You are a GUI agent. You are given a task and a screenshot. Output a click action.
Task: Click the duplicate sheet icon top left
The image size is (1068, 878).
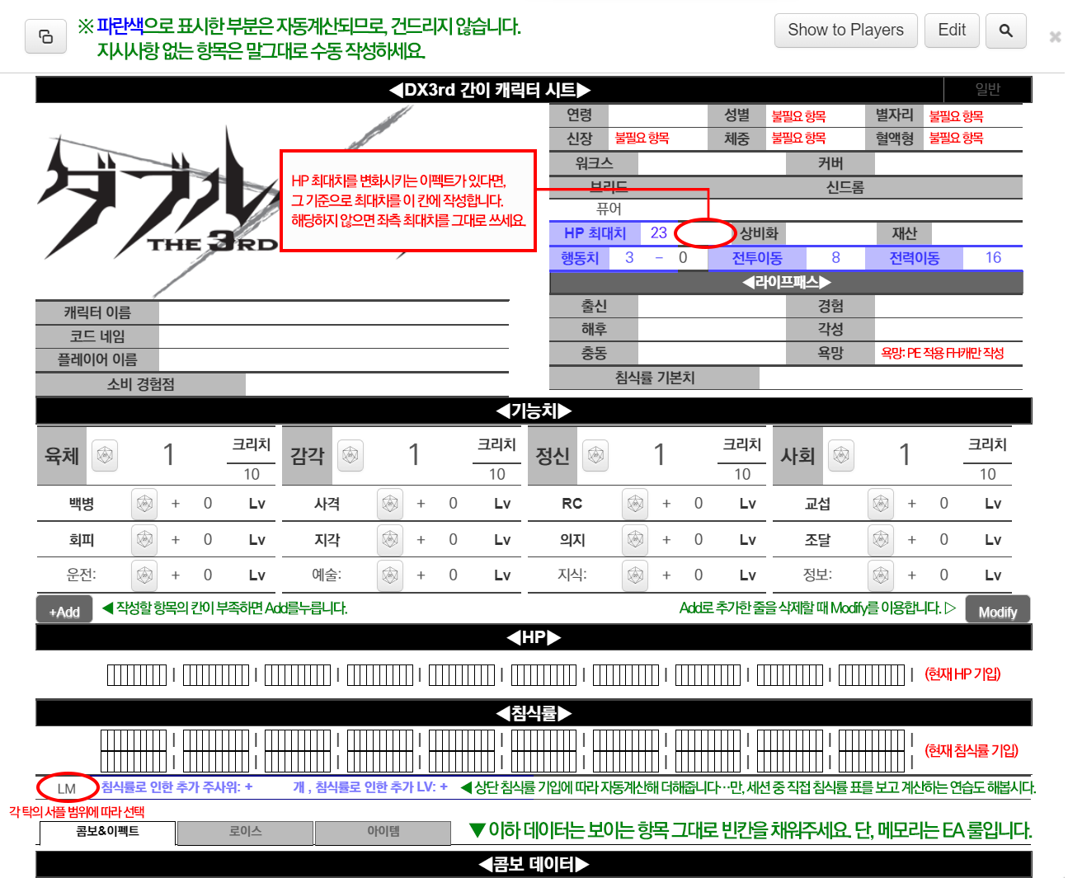[45, 36]
